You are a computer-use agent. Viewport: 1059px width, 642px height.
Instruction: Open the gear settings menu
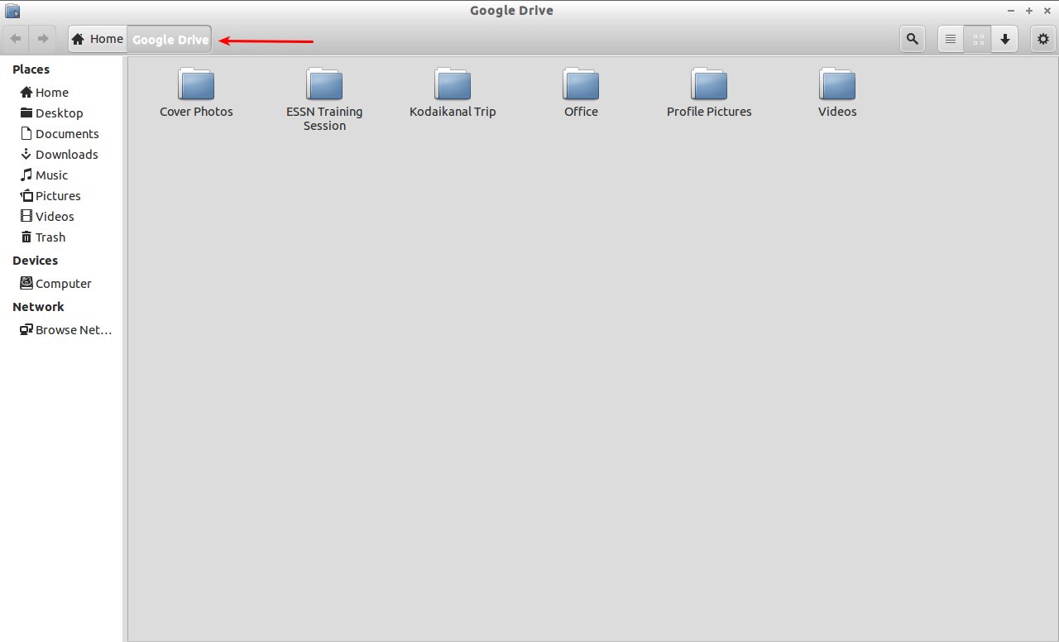1042,39
